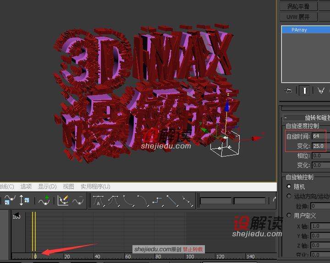Viewport: 330px width, 263px height.
Task: Set tangents to Custom
Action: coord(114,201)
